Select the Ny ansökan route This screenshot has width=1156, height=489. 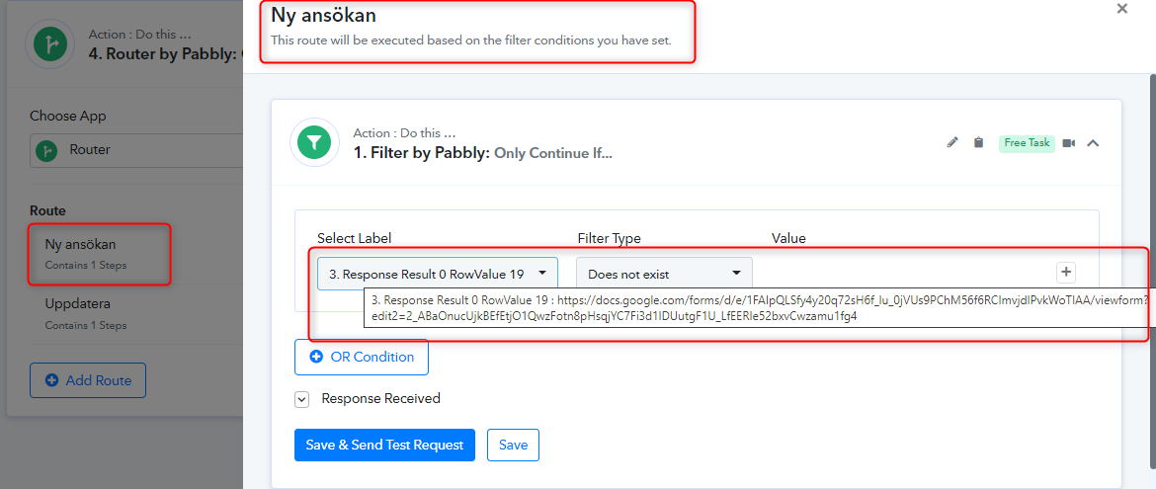100,253
